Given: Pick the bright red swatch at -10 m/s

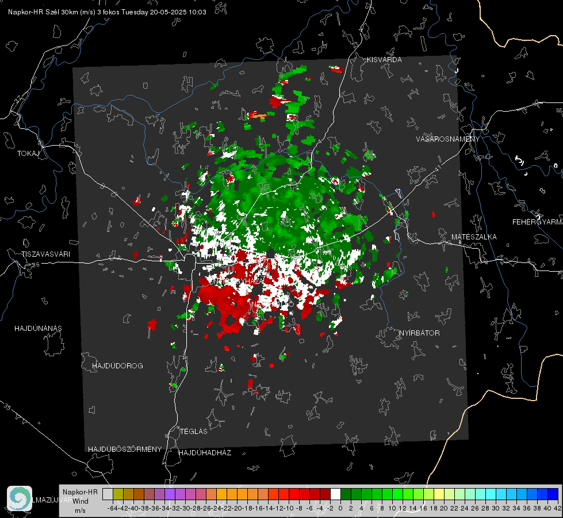Looking at the screenshot, I should pos(294,494).
